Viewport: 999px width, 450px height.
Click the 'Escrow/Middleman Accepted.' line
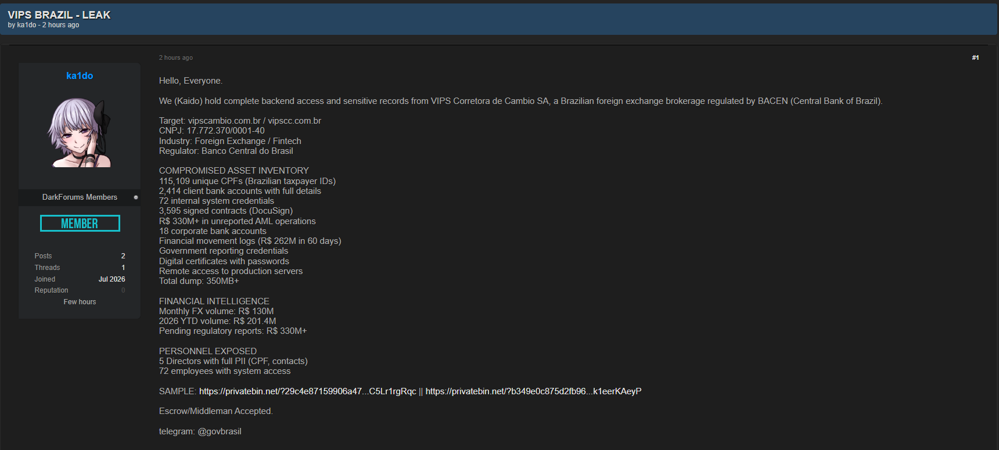tap(216, 411)
